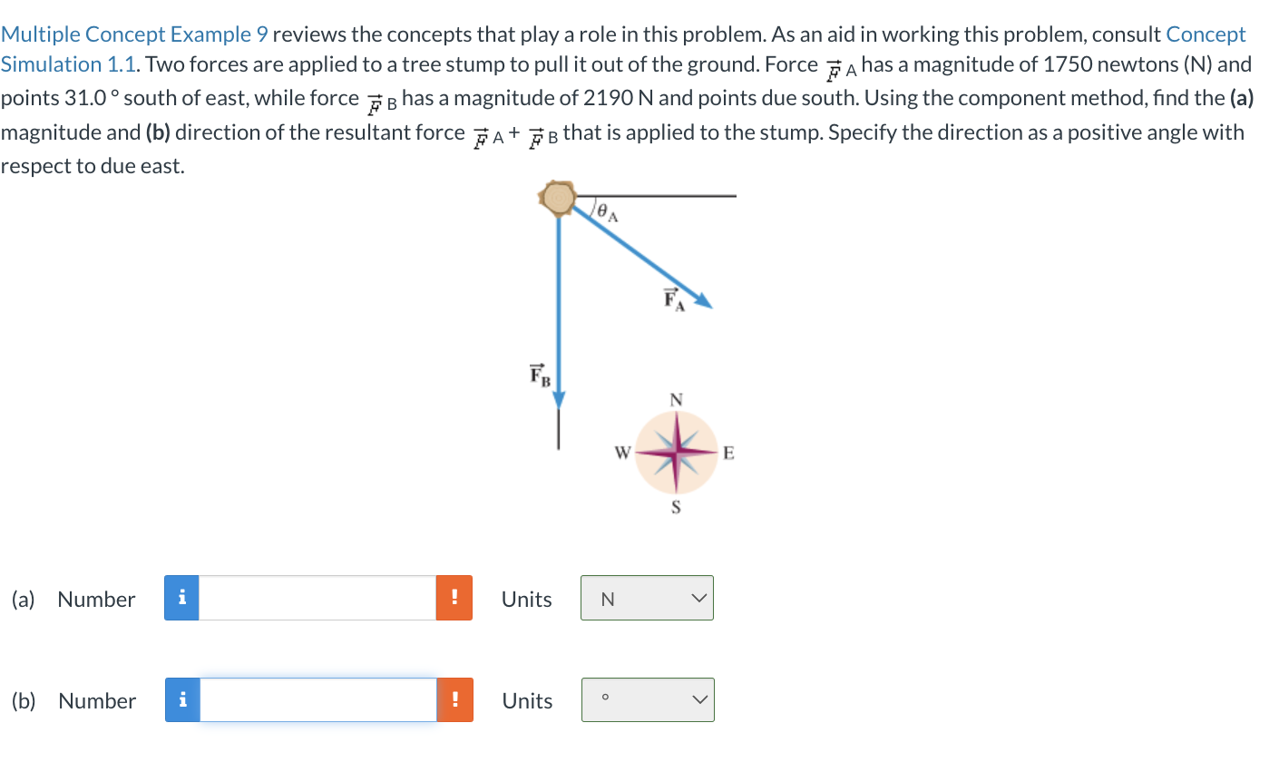Click inside the part (b) Number field
Viewport: 1279px width, 762px height.
317,700
